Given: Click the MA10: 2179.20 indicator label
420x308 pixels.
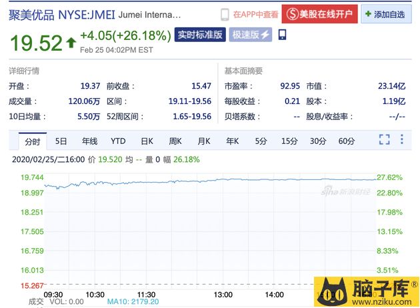Looking at the screenshot, I should pos(133,301).
